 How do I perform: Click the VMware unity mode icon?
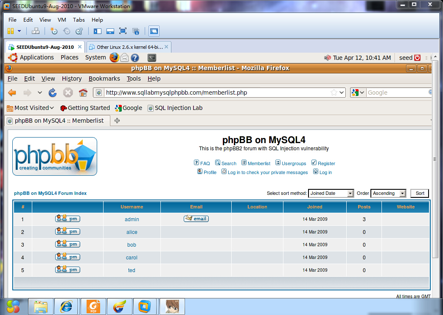point(136,31)
